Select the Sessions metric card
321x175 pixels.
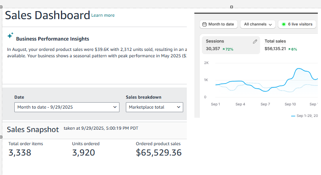point(231,45)
